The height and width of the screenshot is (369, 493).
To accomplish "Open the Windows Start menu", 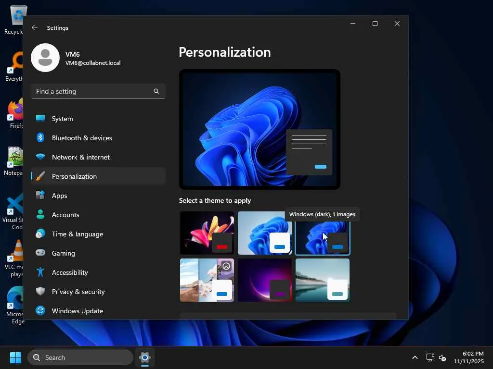I will pyautogui.click(x=15, y=357).
